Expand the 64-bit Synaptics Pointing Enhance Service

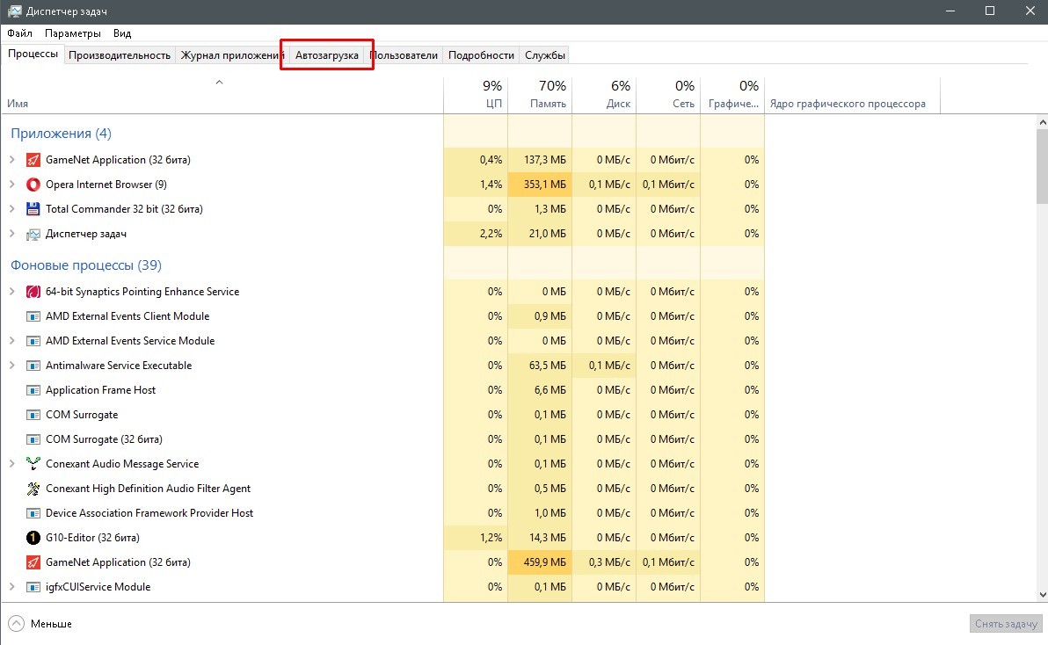(12, 292)
